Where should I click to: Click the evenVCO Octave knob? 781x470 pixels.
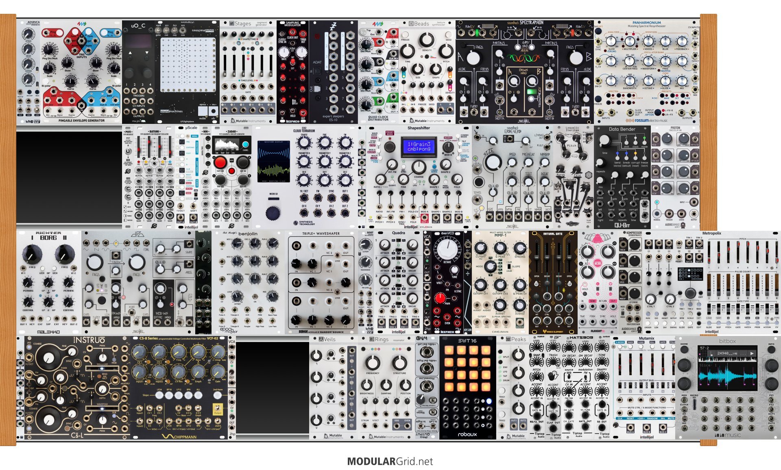[447, 249]
